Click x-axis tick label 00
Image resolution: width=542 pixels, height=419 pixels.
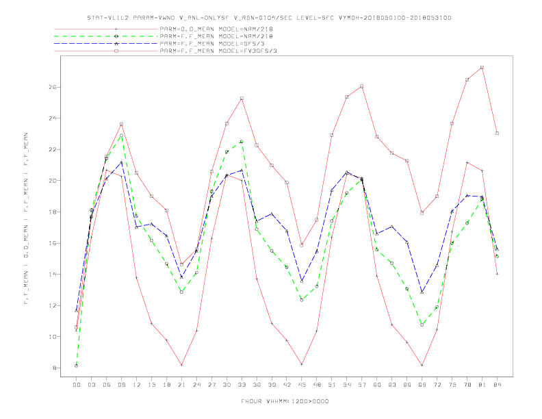(x=77, y=385)
